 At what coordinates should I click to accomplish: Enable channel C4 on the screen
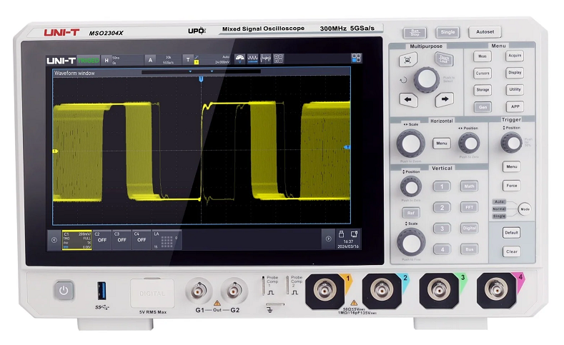click(142, 240)
